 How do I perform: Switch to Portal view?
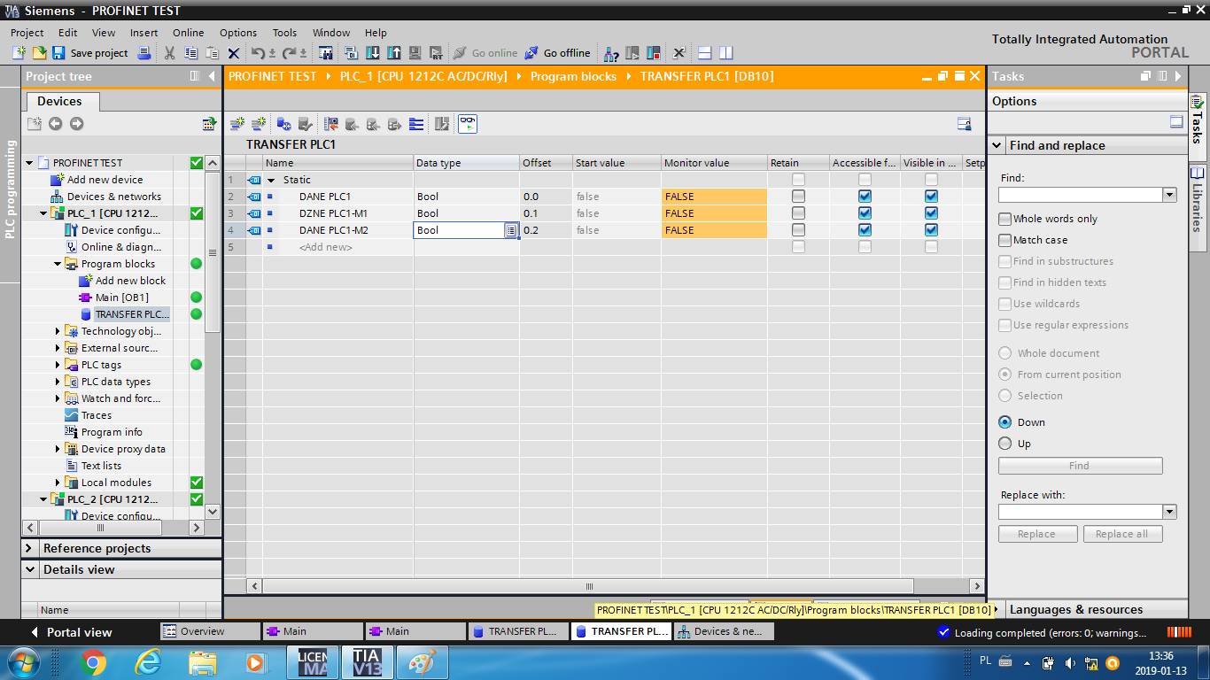[x=71, y=632]
